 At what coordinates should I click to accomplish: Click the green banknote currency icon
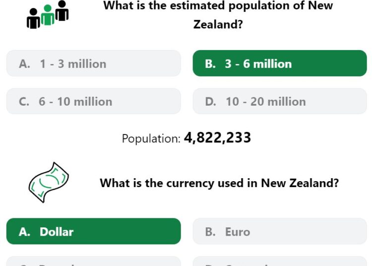49,183
